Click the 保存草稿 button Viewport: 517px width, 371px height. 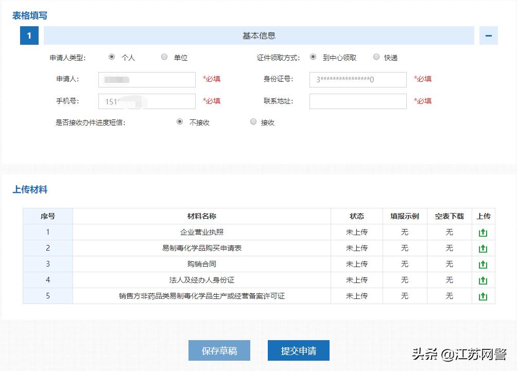219,350
